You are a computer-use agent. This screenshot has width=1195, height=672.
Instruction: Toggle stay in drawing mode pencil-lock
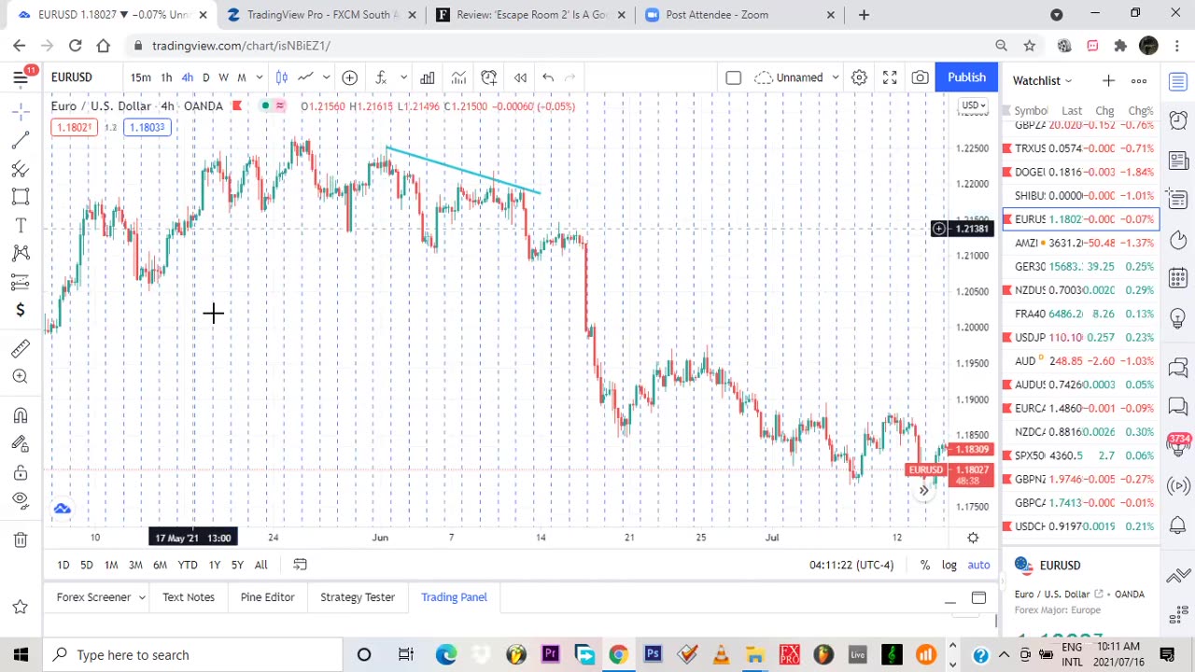(x=21, y=444)
